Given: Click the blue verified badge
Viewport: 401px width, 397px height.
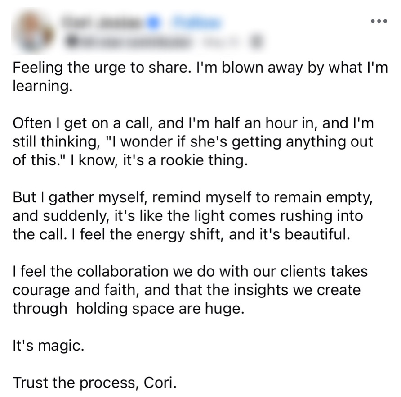Looking at the screenshot, I should pos(154,23).
